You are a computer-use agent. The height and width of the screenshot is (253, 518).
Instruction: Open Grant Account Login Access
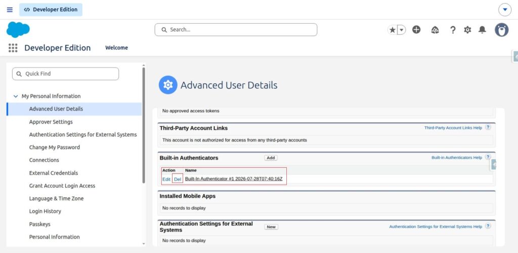coord(62,186)
